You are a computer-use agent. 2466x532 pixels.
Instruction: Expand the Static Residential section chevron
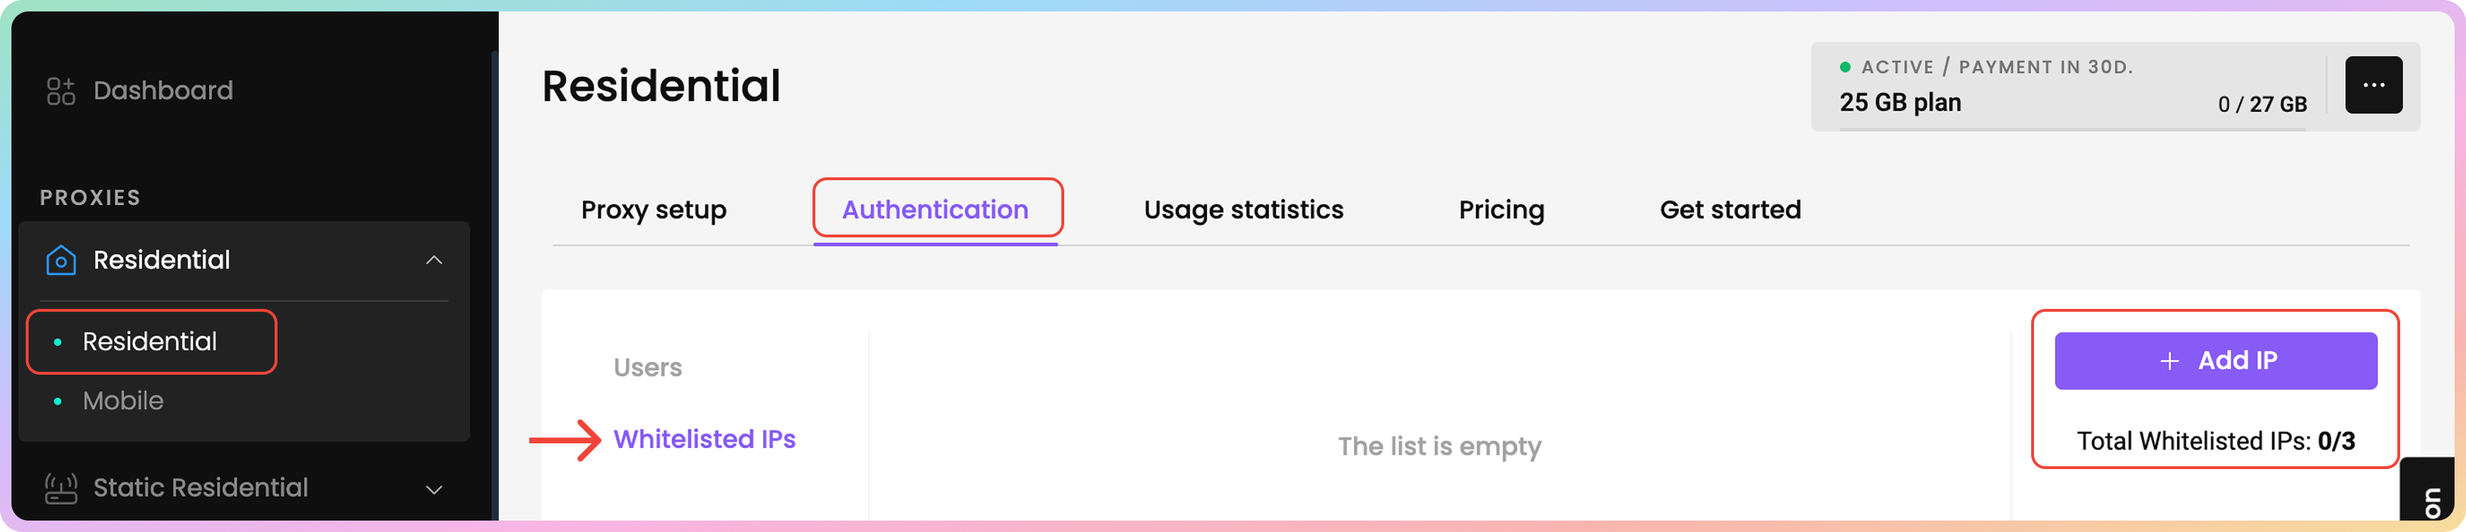[x=433, y=489]
